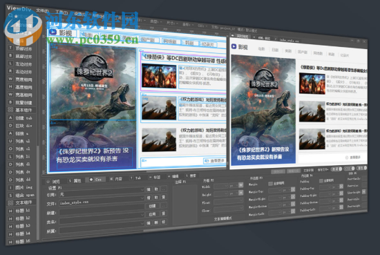Open the Tab tab in bottom panel

click(x=135, y=178)
